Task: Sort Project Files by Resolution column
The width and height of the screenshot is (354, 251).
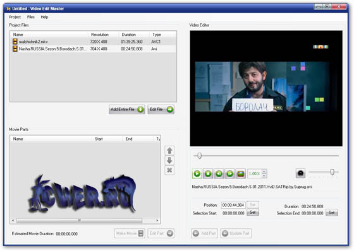Action: tap(104, 35)
